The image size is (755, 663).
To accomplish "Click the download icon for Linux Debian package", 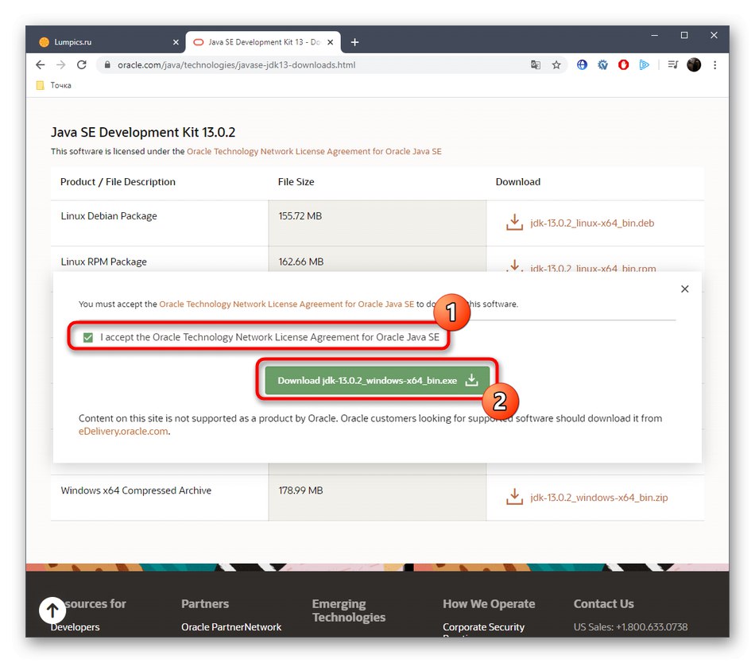I will 514,223.
